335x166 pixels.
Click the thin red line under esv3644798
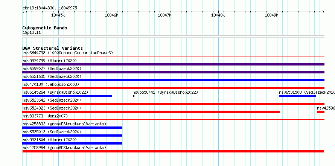173,56
